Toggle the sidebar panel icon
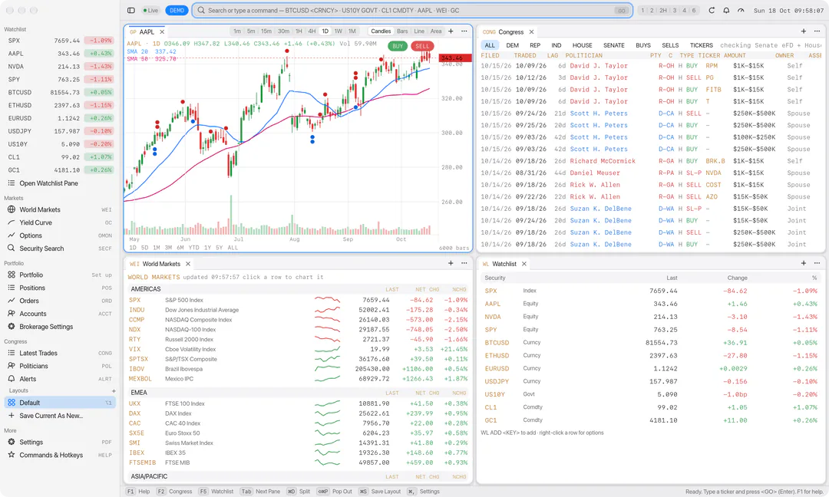Viewport: 829px width, 497px height. click(131, 10)
